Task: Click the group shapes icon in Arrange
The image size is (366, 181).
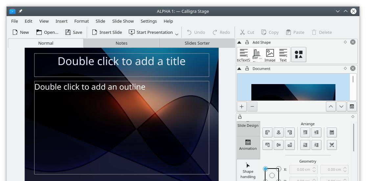Action: pos(332,132)
